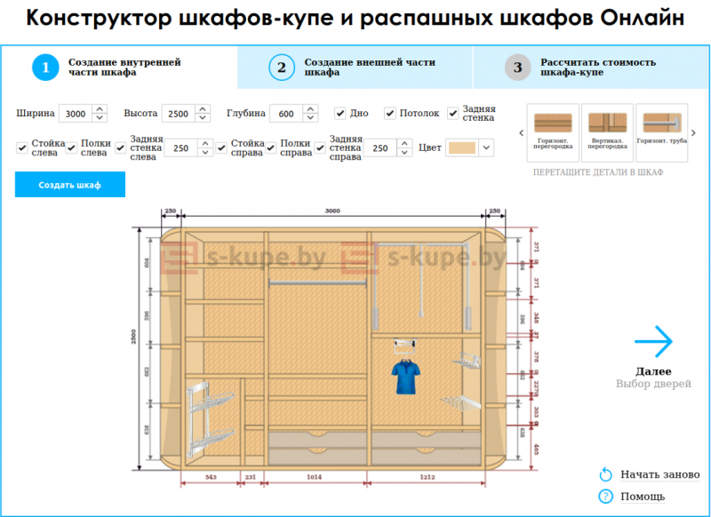Increase width with Ширина up arrow
This screenshot has width=711, height=517.
point(100,108)
